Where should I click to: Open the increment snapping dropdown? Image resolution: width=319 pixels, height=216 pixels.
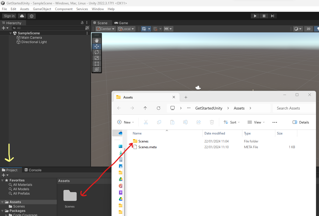[x=168, y=29]
